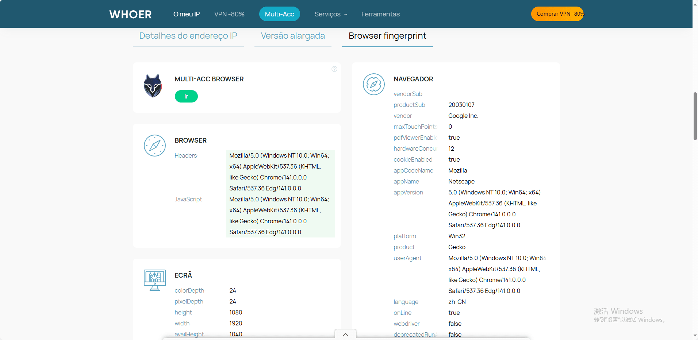Viewport: 698px width, 340px height.
Task: Click the question mark help icon
Action: tap(334, 69)
